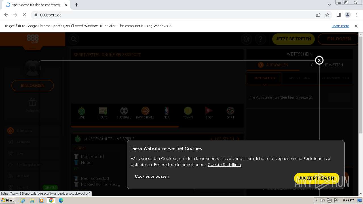363x204 pixels.
Task: Switch to the AUSWAHLEN betslip tab
Action: click(x=273, y=65)
